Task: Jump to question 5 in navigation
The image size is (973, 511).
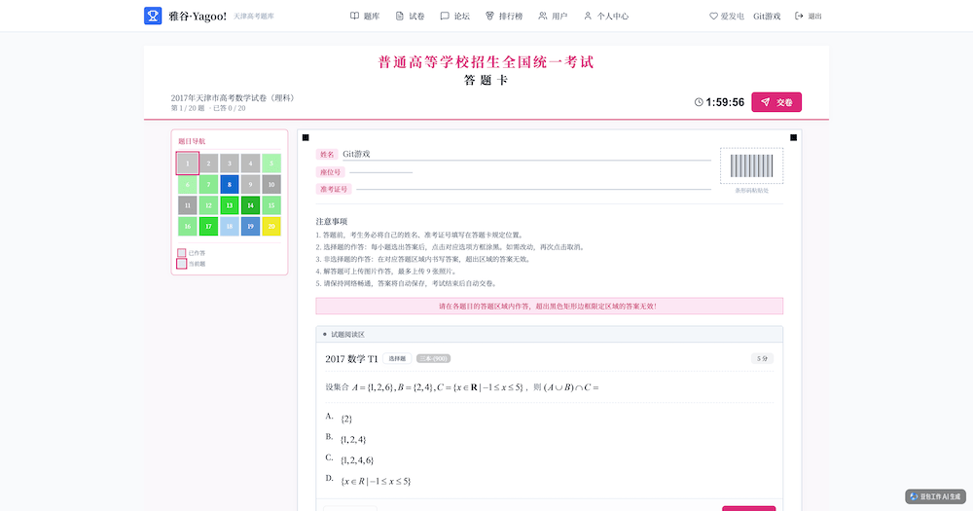Action: 271,164
